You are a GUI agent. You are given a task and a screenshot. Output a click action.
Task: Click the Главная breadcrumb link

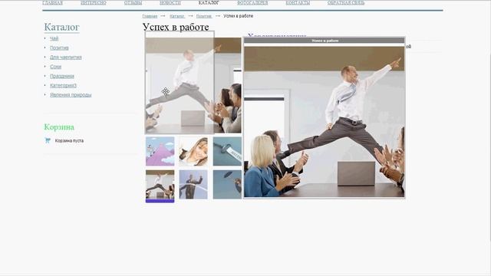pyautogui.click(x=150, y=16)
